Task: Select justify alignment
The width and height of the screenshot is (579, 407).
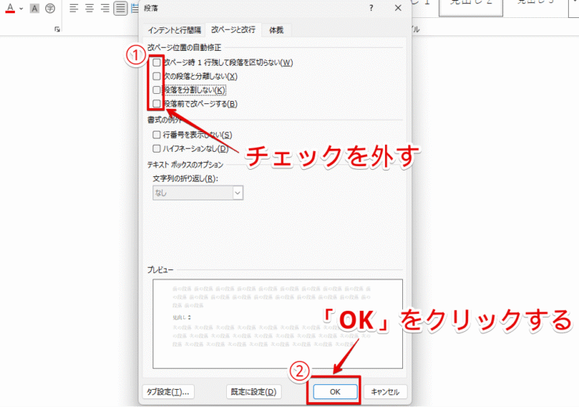Action: pyautogui.click(x=120, y=9)
